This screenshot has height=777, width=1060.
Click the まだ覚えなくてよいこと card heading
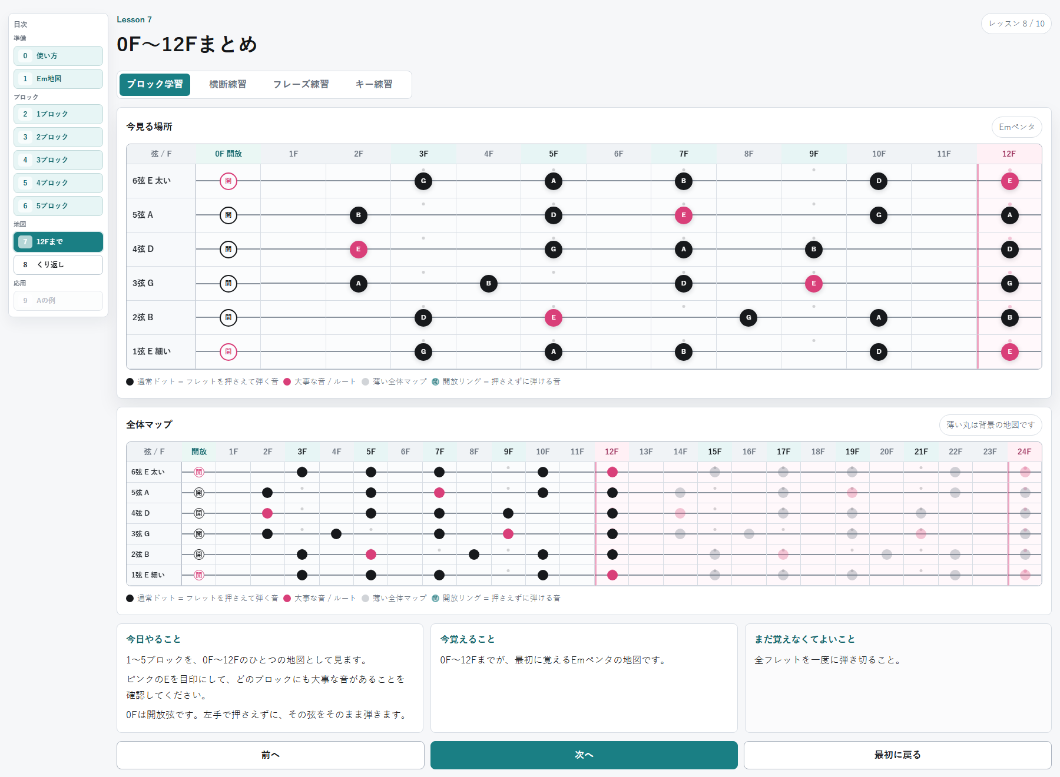tap(805, 639)
